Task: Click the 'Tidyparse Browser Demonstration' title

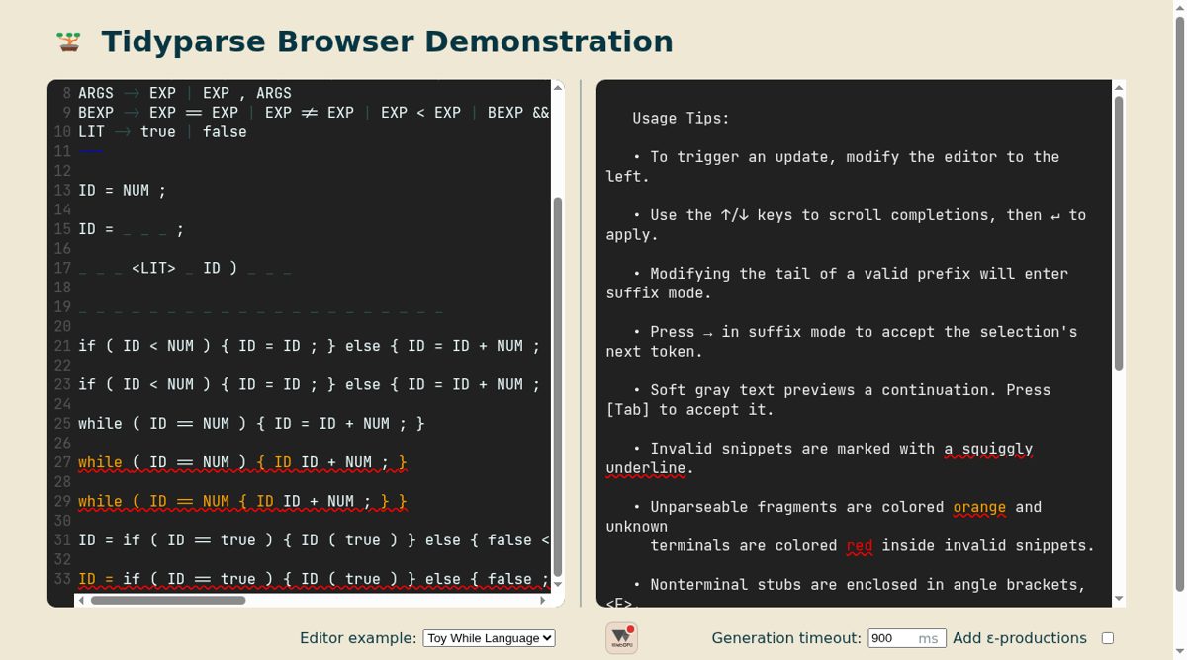Action: (x=388, y=41)
